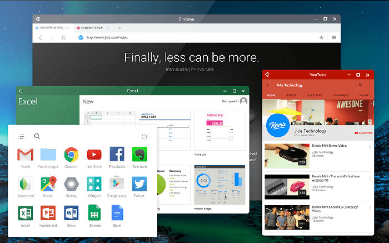Click the Remix channel avatar in YouTube

pyautogui.click(x=278, y=126)
